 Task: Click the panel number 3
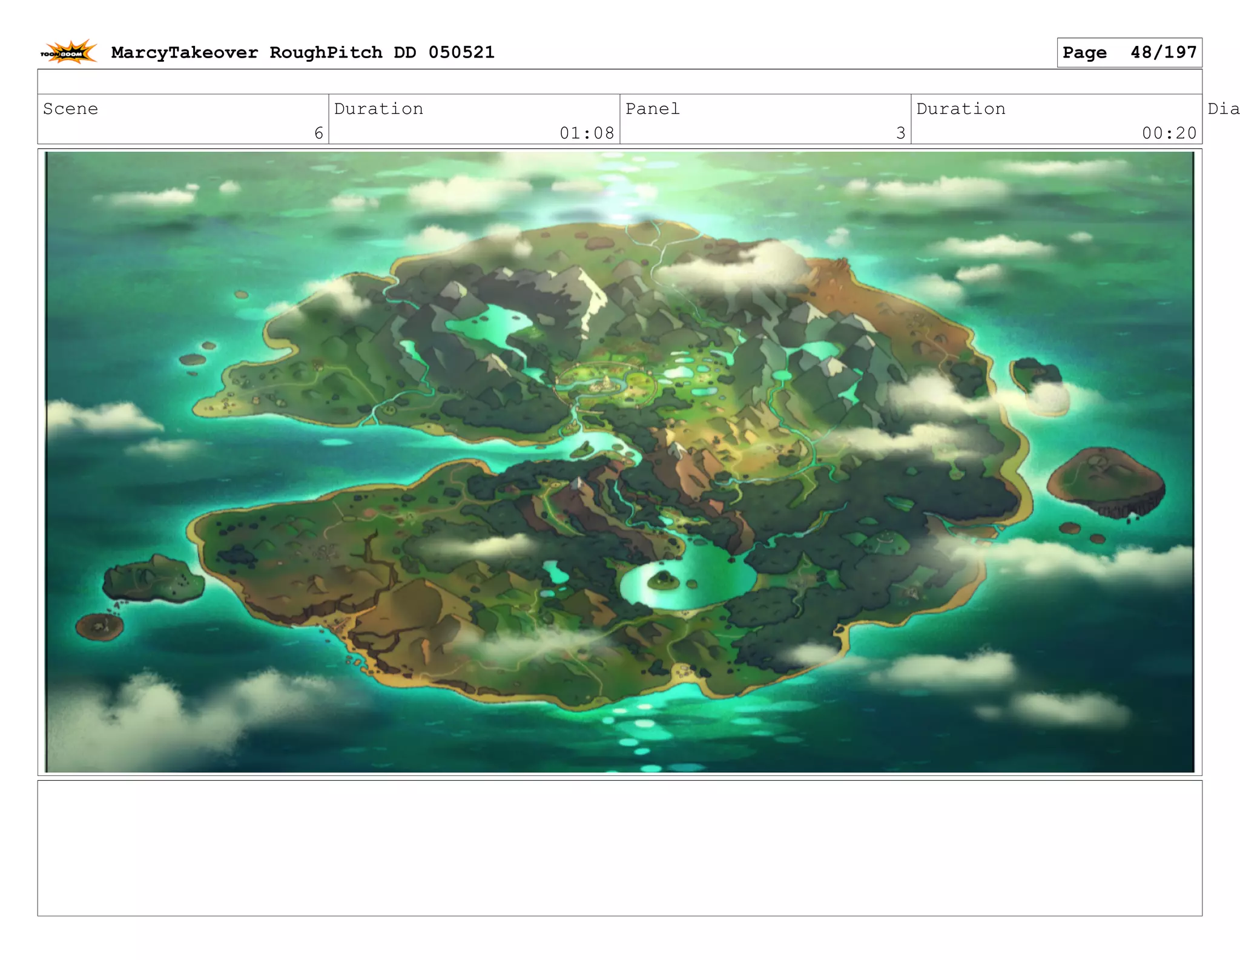[900, 133]
